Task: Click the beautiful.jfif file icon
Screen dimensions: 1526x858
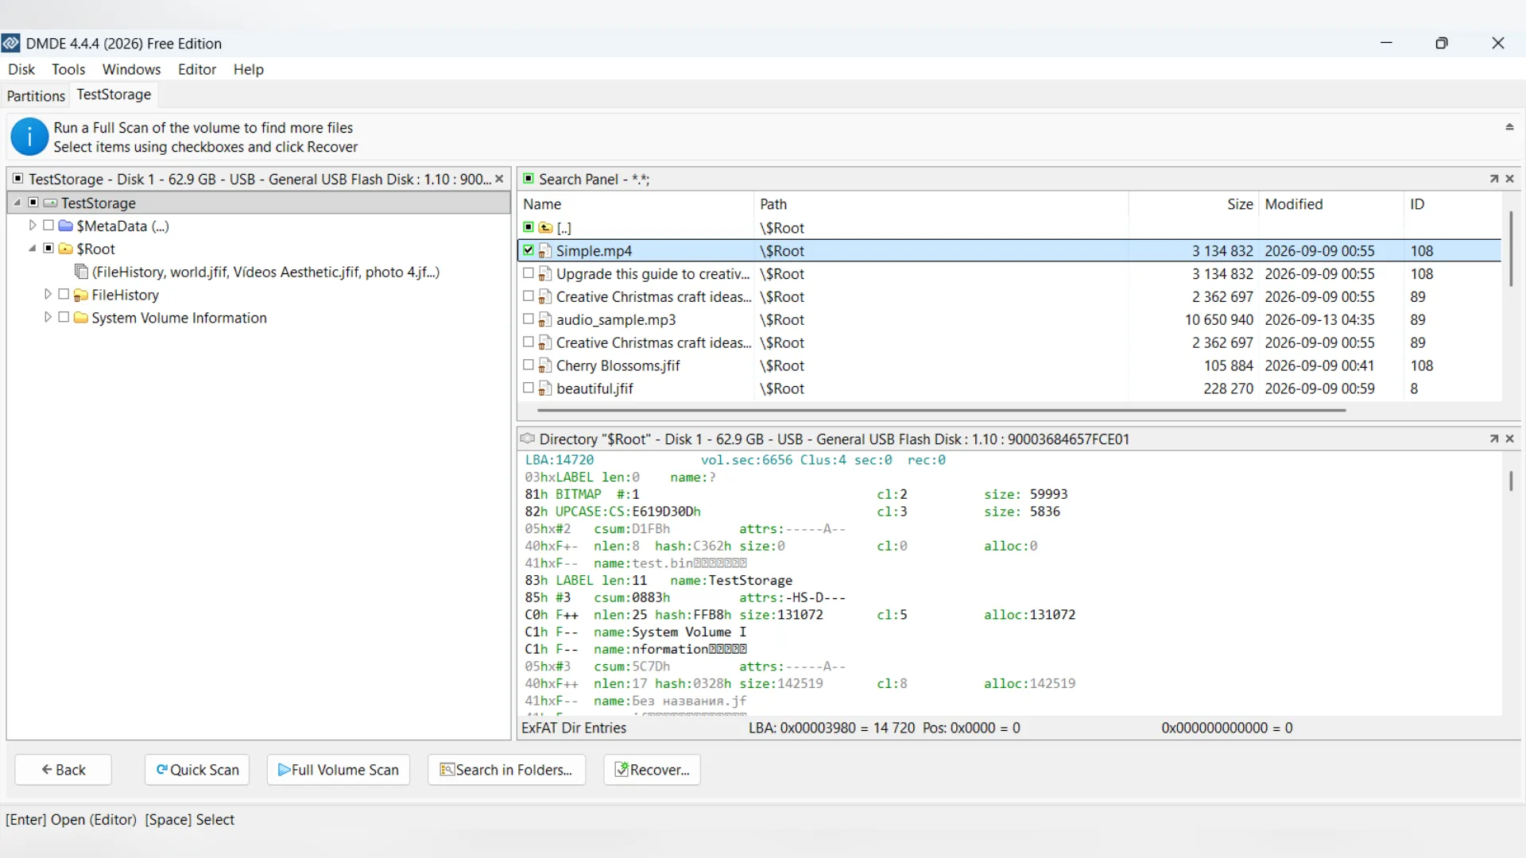Action: pyautogui.click(x=545, y=389)
